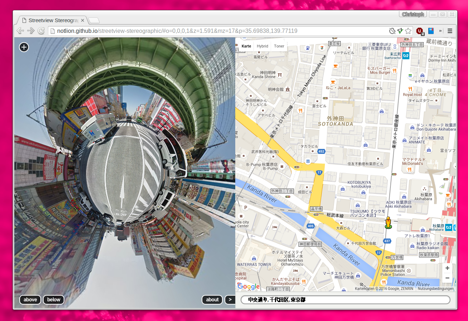Click the Christoph profile button
The image size is (468, 321).
(413, 14)
